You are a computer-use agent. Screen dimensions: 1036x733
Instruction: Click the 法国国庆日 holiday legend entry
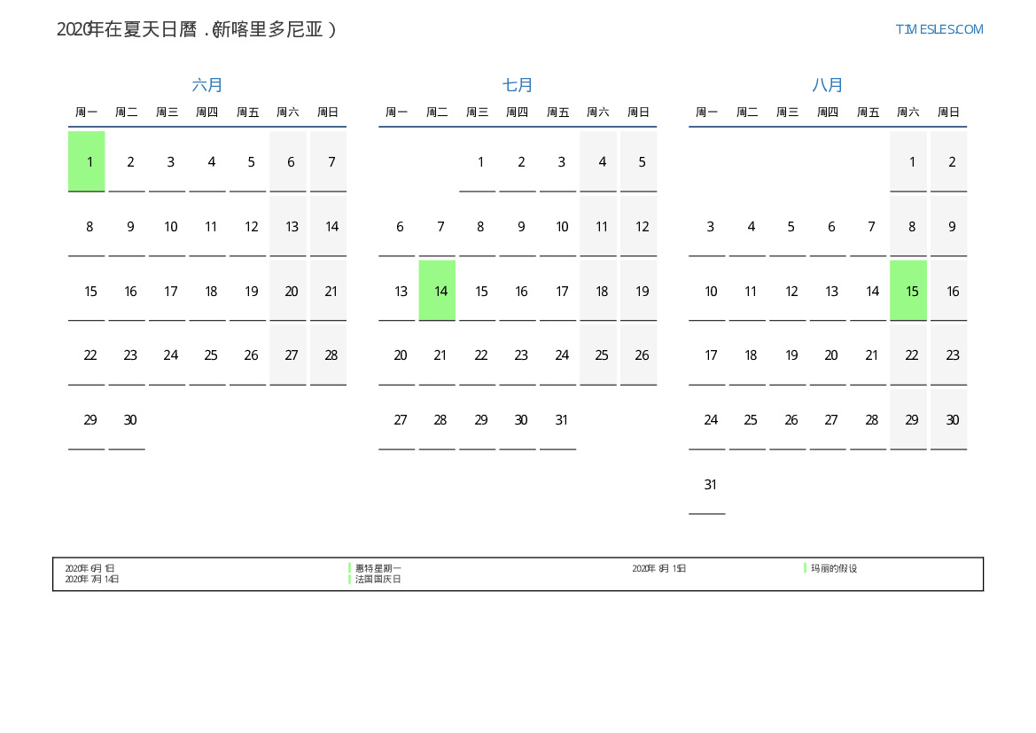[378, 579]
